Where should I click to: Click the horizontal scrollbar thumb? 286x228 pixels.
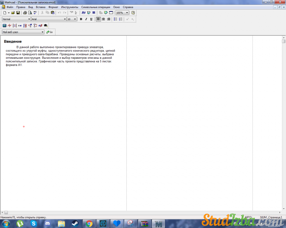tap(6, 213)
